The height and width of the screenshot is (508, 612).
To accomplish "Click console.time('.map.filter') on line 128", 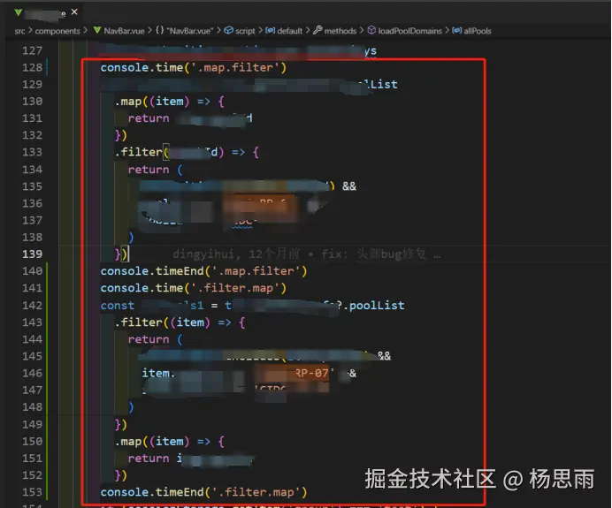I will click(x=193, y=67).
